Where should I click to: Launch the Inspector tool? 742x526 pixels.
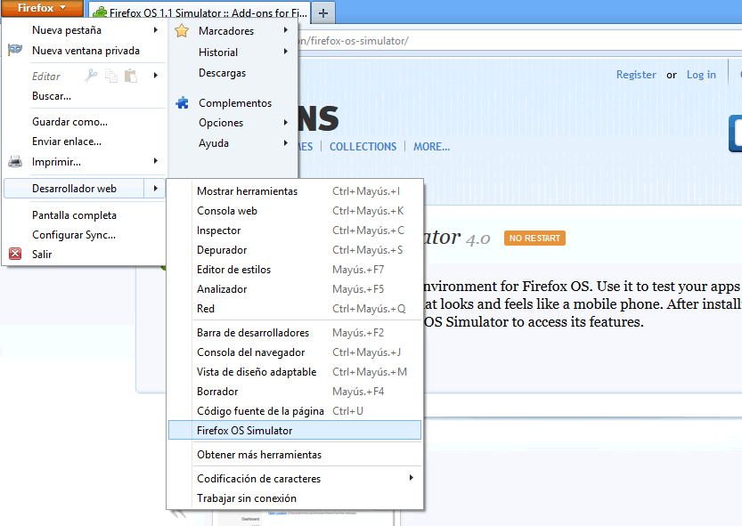click(294, 231)
